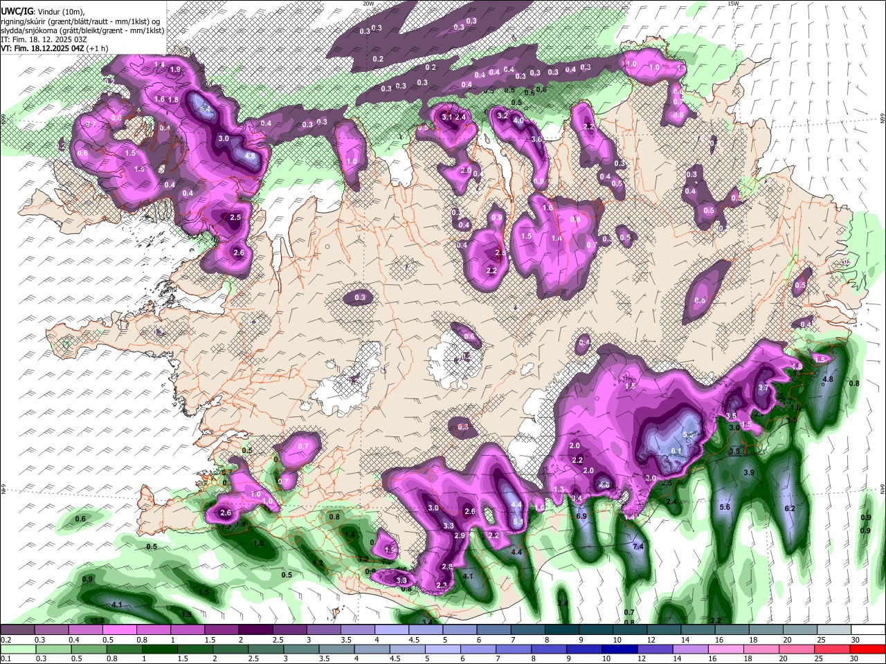Viewport: 886px width, 664px height.
Task: Click the 4.0 precipitation value in the north
Action: pyautogui.click(x=518, y=120)
